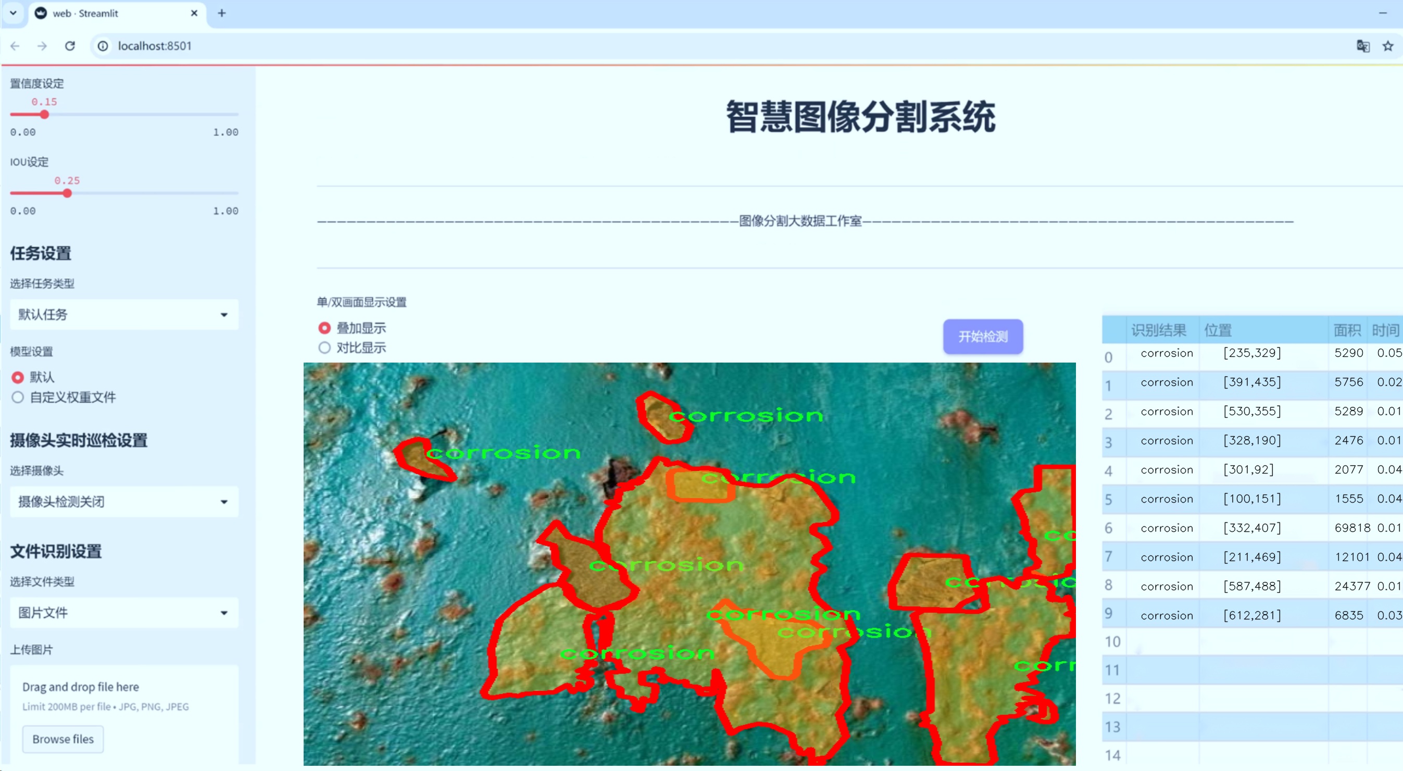Click the drag and drop upload area
Viewport: 1403px width, 771px height.
click(x=124, y=714)
